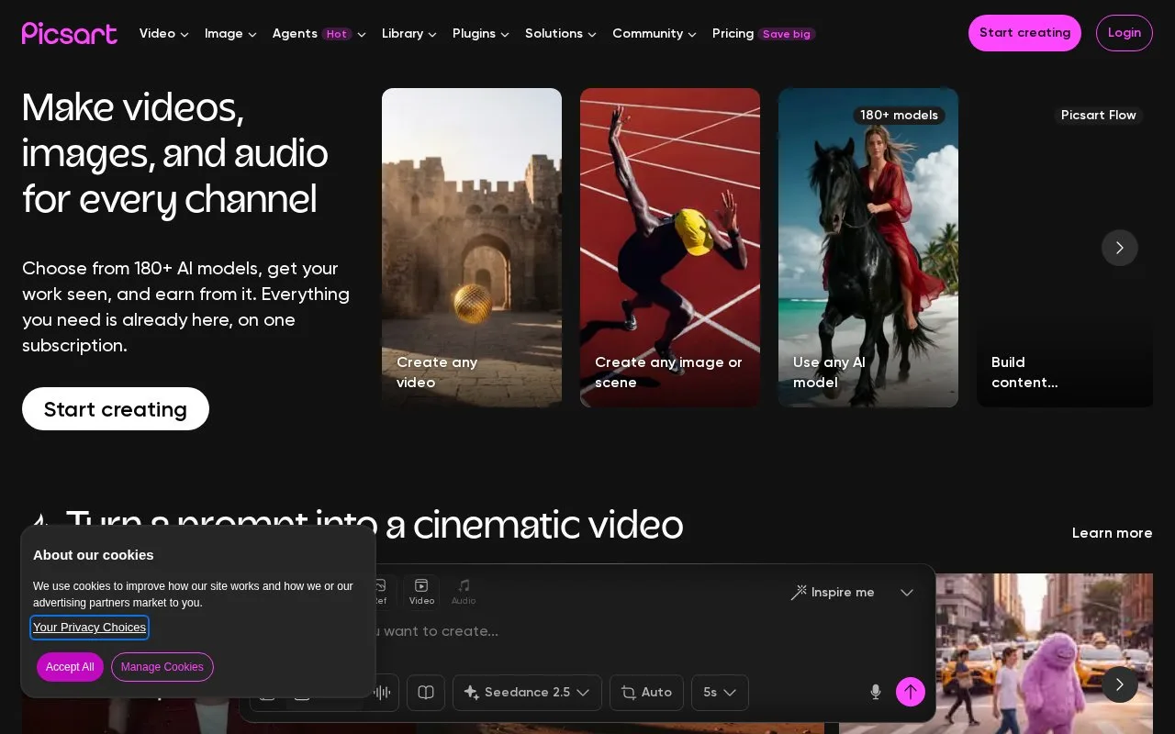The image size is (1175, 734).
Task: Open the Build content Picsart Flow card
Action: (x=1065, y=248)
